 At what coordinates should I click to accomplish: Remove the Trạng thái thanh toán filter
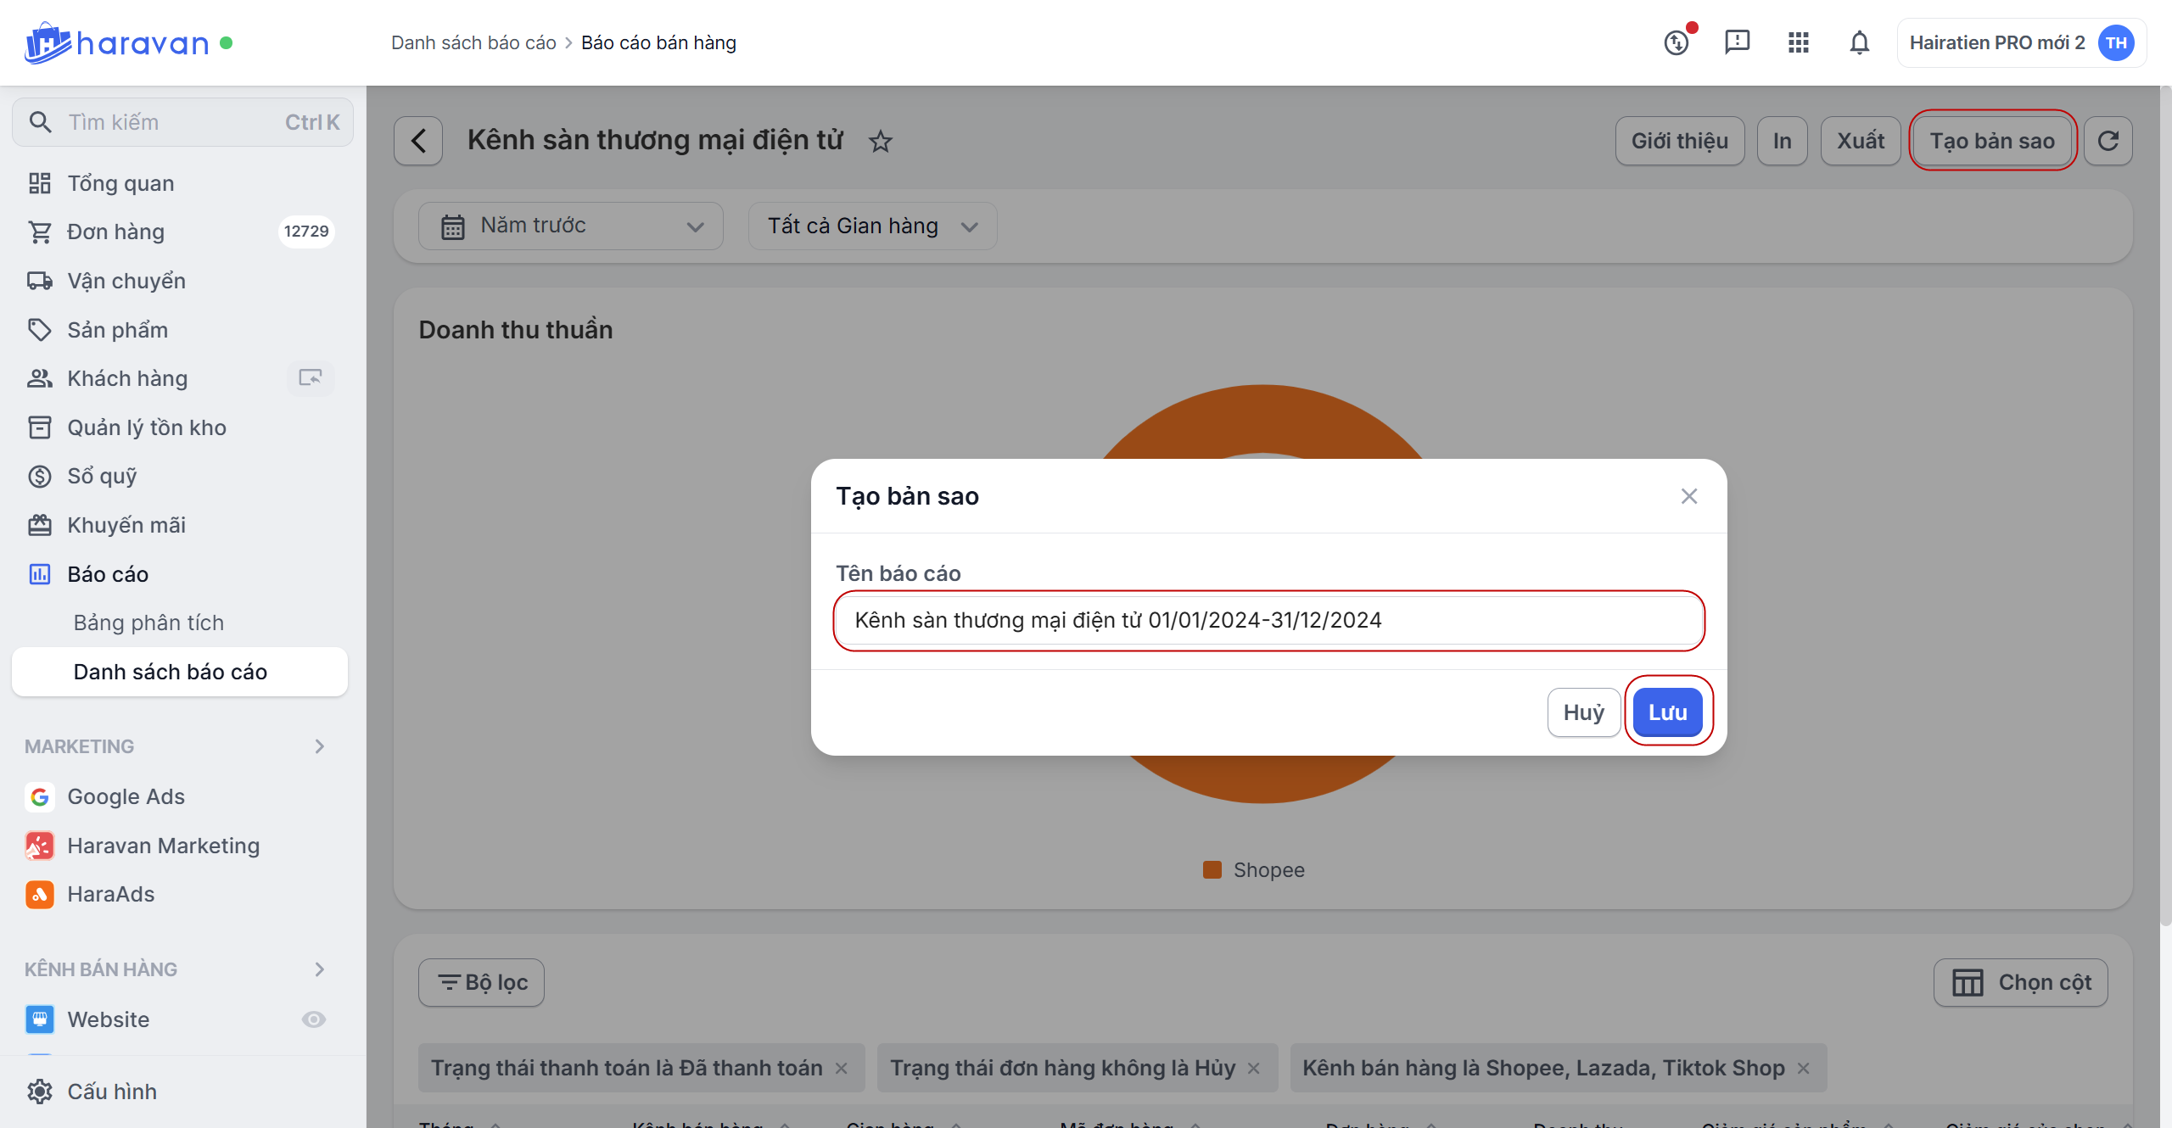pyautogui.click(x=842, y=1069)
